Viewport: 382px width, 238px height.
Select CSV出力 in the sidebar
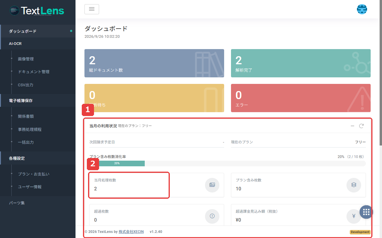[x=26, y=85]
